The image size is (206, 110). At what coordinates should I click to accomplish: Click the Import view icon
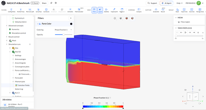pyautogui.click(x=184, y=10)
